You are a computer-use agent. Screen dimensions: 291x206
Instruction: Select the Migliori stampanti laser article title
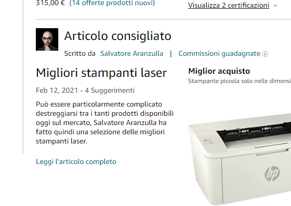[x=101, y=73]
